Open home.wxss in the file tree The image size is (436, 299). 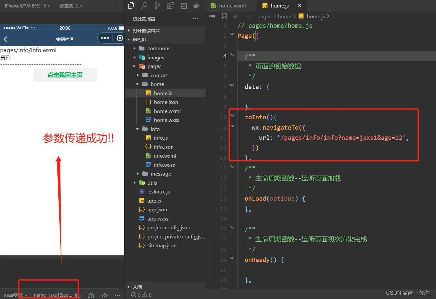coord(165,120)
